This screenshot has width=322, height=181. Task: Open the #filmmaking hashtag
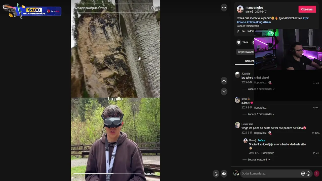coord(255,22)
